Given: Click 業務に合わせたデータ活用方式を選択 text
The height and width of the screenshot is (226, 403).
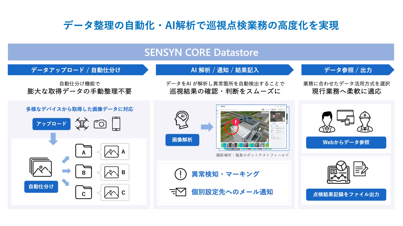Looking at the screenshot, I should 346,84.
